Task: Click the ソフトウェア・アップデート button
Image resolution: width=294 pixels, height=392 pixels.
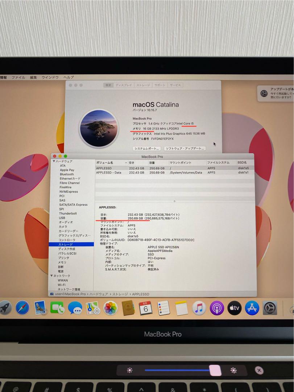Action: 185,148
